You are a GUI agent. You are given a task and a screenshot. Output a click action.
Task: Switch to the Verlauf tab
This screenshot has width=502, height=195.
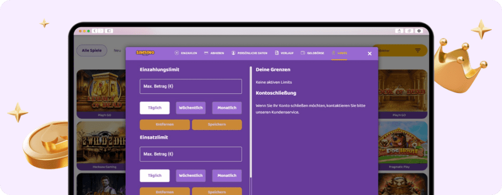(x=284, y=53)
